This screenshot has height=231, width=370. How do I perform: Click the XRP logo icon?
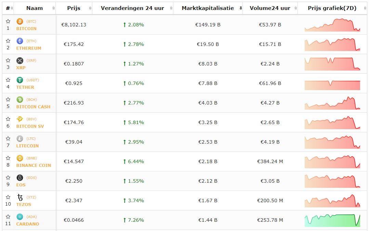tap(20, 61)
